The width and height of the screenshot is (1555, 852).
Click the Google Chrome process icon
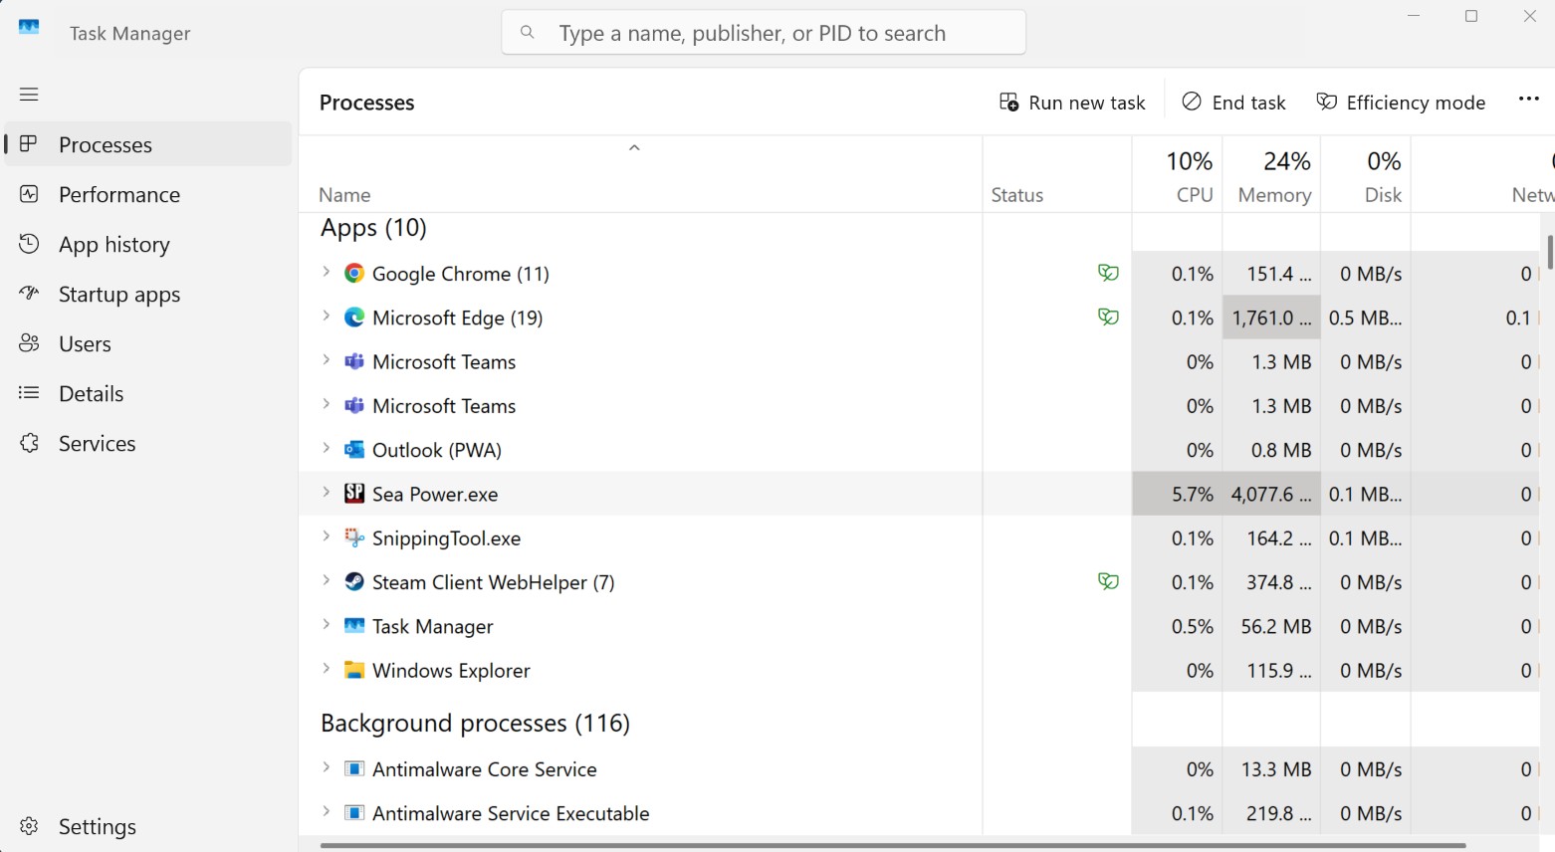tap(353, 274)
